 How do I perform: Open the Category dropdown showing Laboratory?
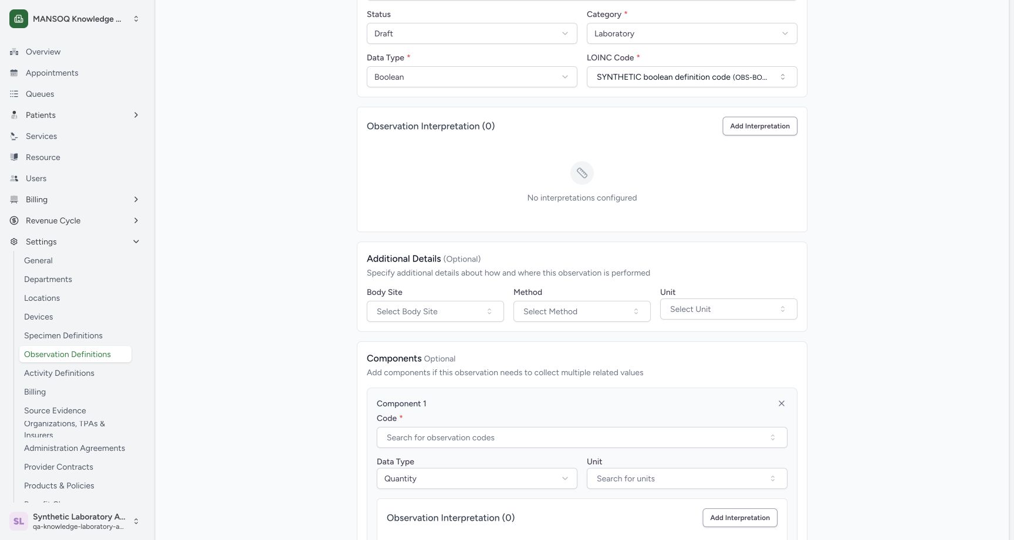coord(692,33)
